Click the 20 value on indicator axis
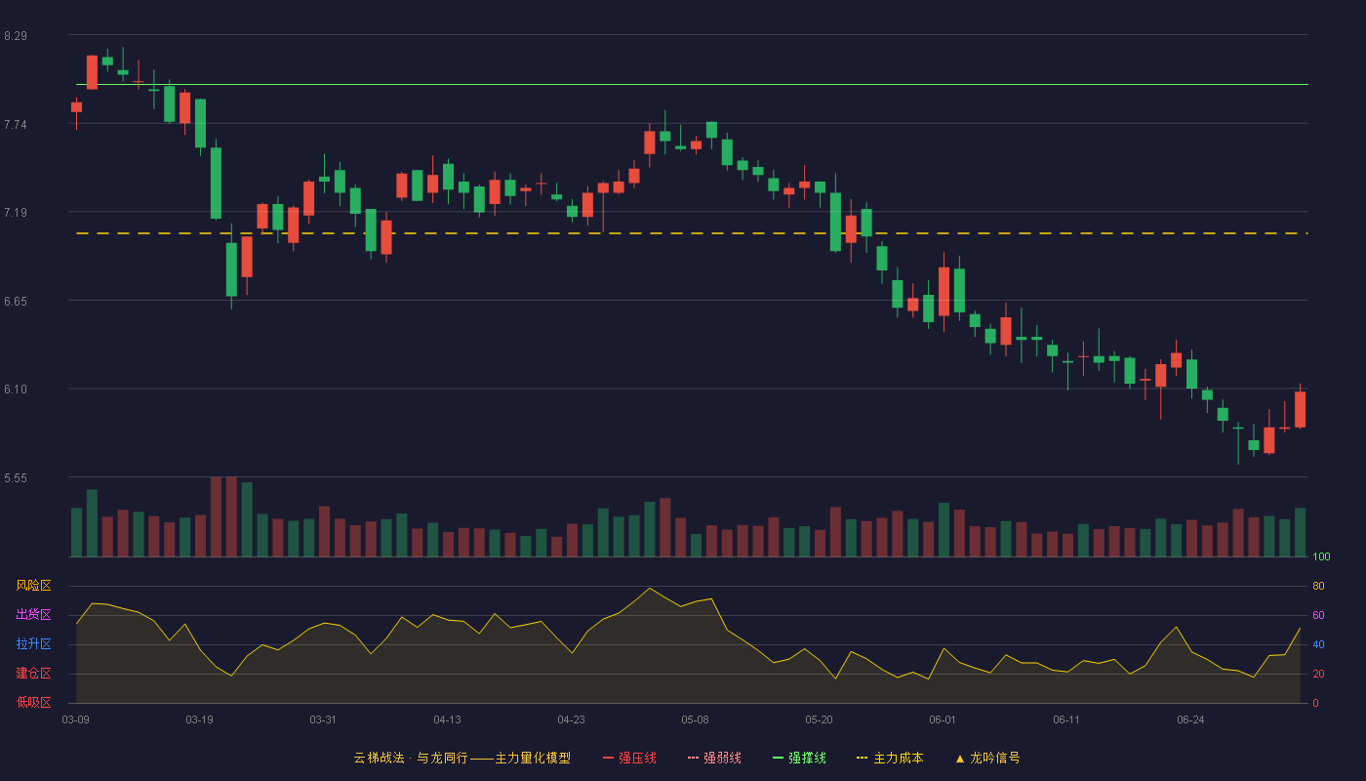 click(1318, 675)
